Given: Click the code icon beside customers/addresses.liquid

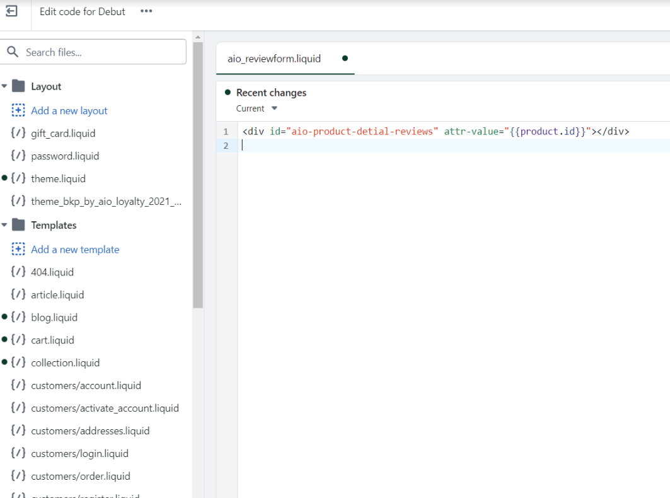Looking at the screenshot, I should pyautogui.click(x=18, y=431).
